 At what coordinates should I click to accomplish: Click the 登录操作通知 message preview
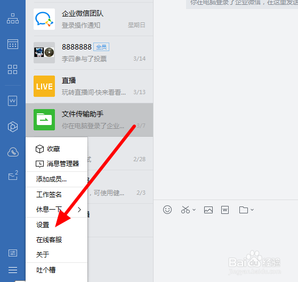coord(81,25)
